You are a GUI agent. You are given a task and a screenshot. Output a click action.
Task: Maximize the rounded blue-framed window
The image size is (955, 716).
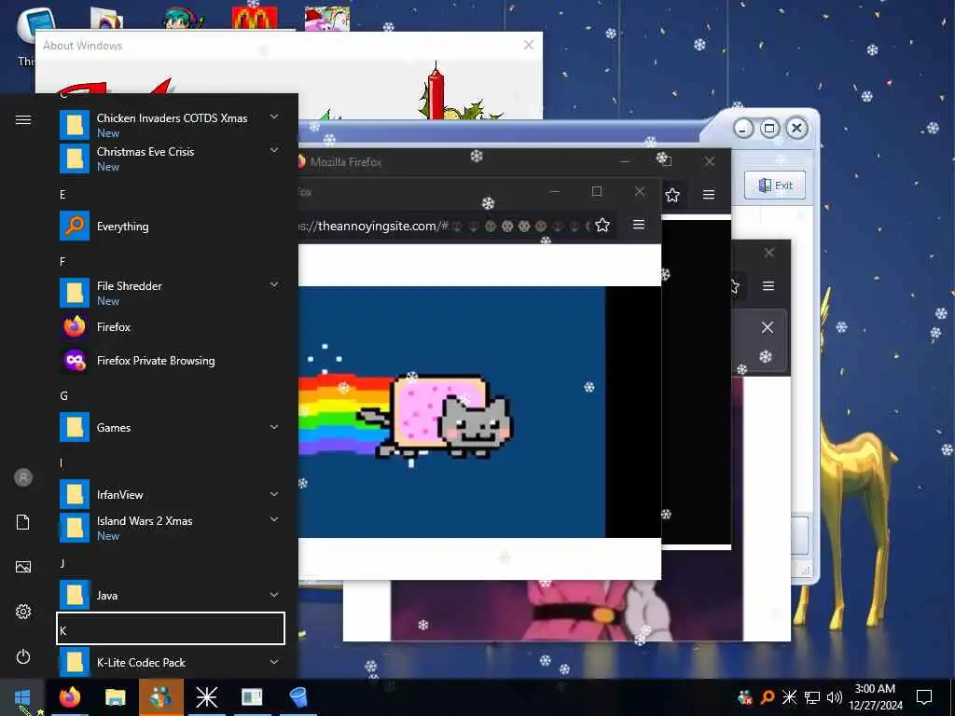769,129
